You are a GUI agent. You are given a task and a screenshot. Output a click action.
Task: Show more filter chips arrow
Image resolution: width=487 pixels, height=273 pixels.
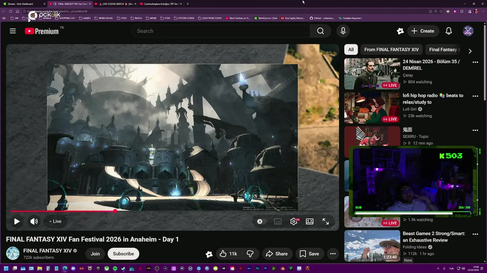(470, 51)
